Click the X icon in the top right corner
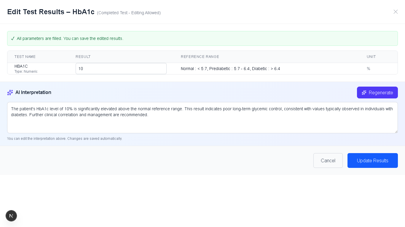The image size is (405, 227). [396, 12]
